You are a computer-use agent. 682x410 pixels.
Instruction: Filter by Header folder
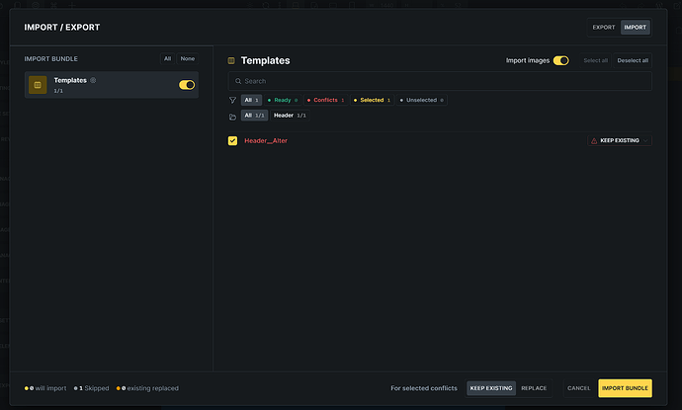tap(290, 116)
